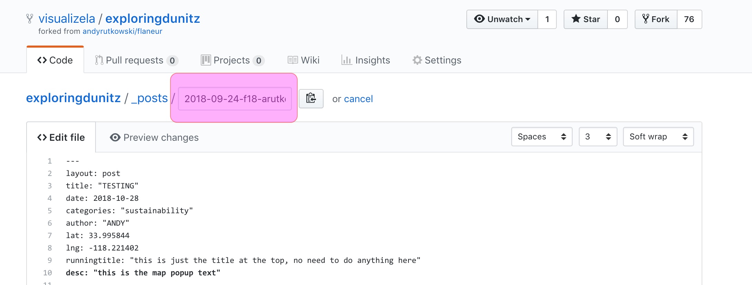
Task: Click the line 'author: "ANDY"'
Action: click(98, 223)
